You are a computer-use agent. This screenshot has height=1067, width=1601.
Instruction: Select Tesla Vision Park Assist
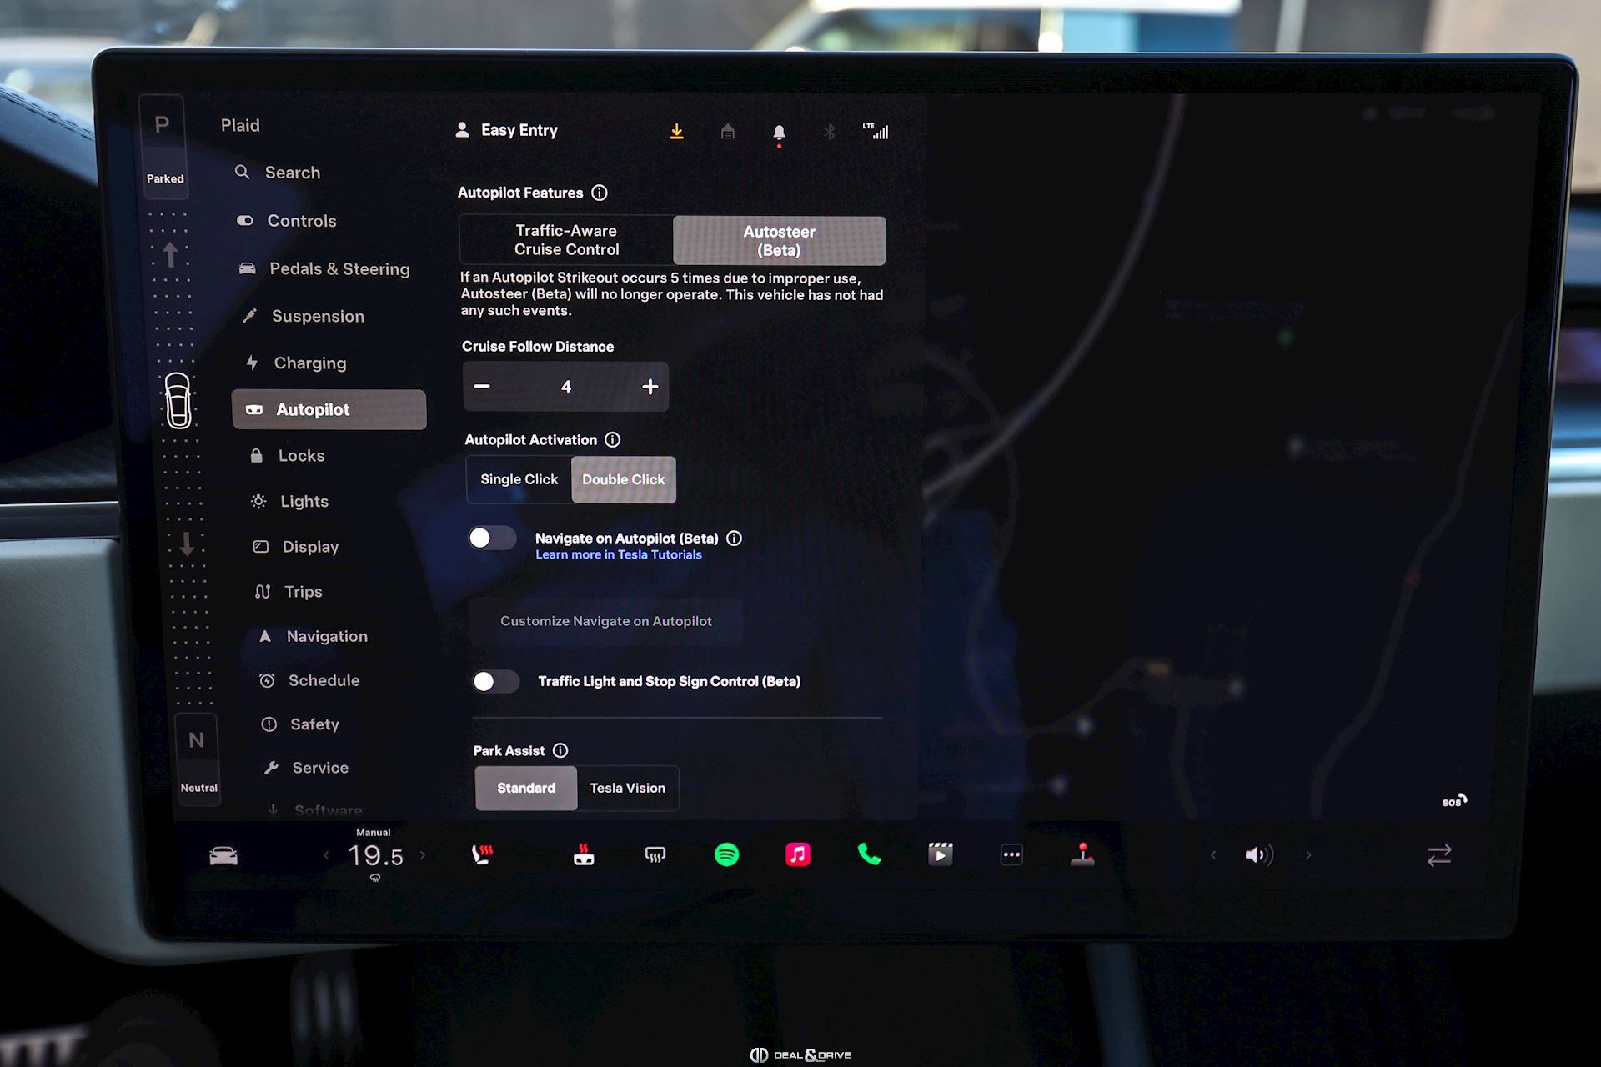pyautogui.click(x=628, y=789)
